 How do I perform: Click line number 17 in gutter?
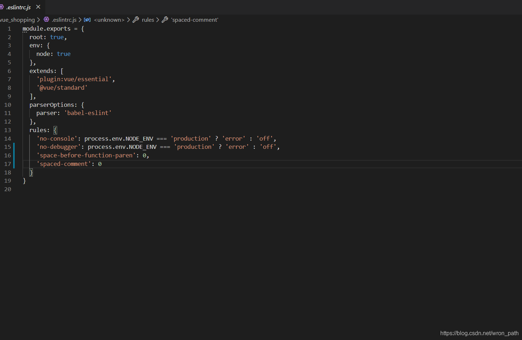click(7, 164)
